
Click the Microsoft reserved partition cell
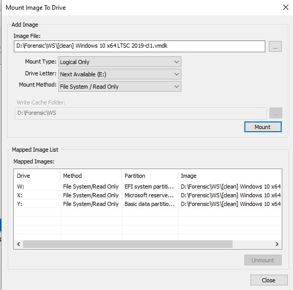click(x=150, y=195)
